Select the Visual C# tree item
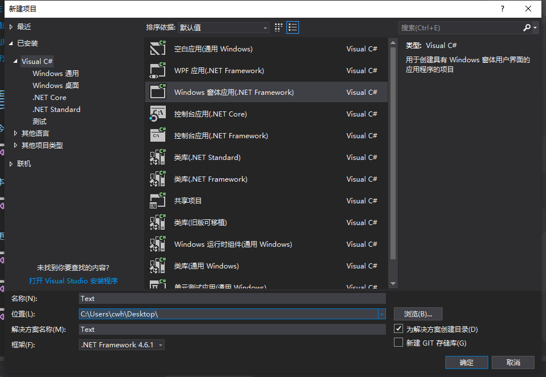The width and height of the screenshot is (546, 377). [37, 62]
